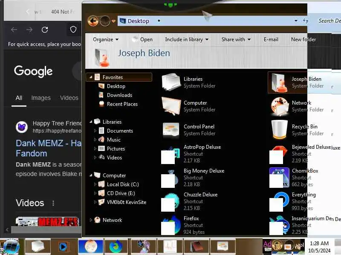Select the Recycle Bin icon

[279, 130]
